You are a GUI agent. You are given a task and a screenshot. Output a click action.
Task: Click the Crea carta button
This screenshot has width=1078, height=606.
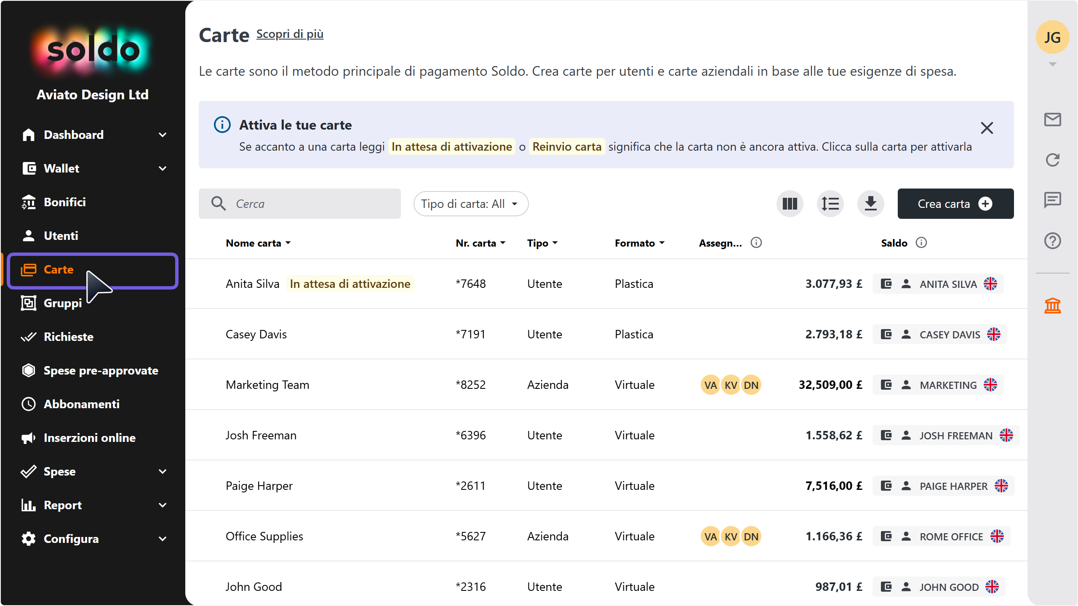(x=955, y=204)
